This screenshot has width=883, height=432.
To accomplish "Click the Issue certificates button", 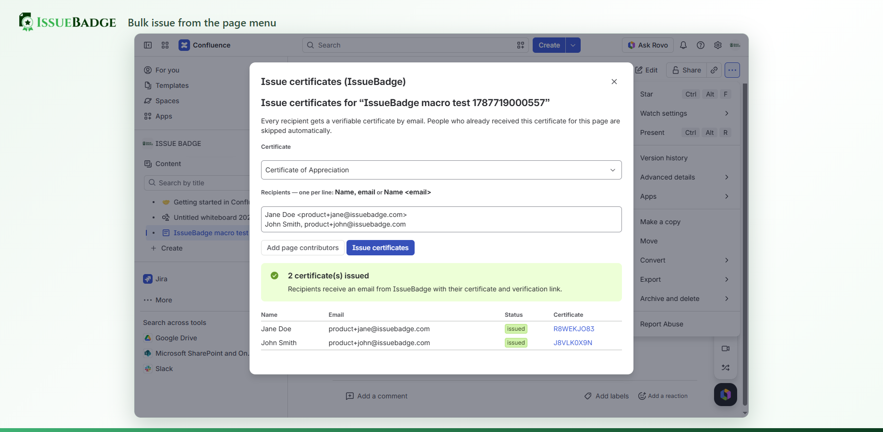I will pyautogui.click(x=381, y=248).
